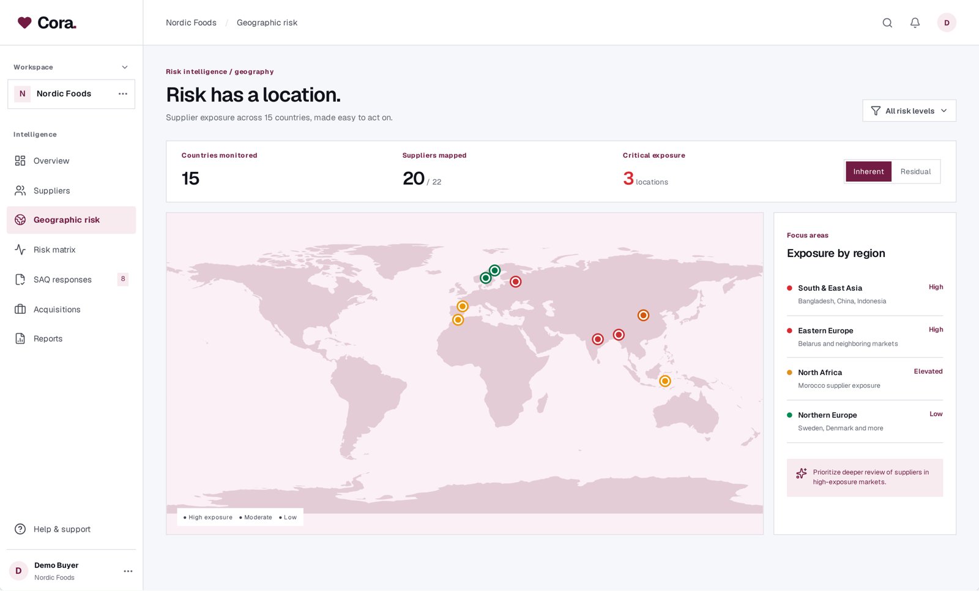
Task: Open Northern Europe region row
Action: coord(865,422)
